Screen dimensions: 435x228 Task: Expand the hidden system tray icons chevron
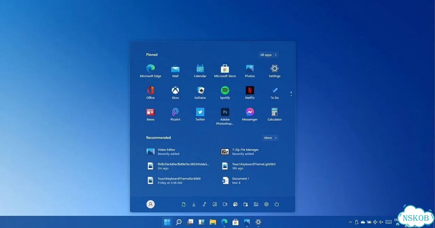(x=350, y=222)
